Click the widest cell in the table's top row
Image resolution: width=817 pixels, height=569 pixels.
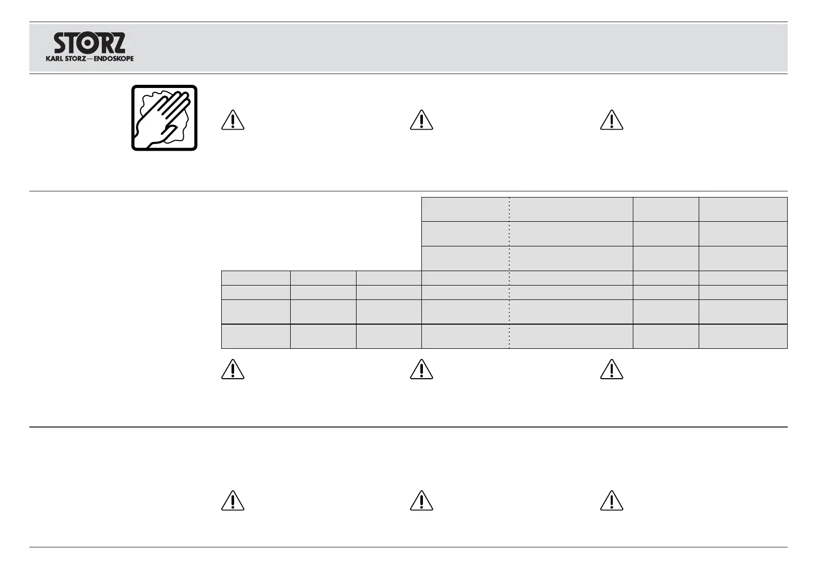coord(571,209)
